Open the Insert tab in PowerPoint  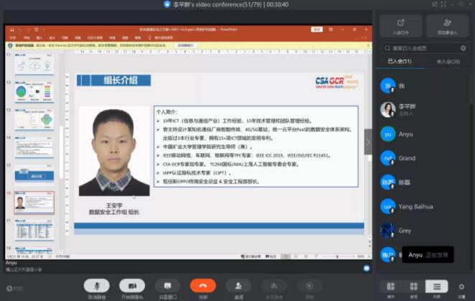[40, 37]
